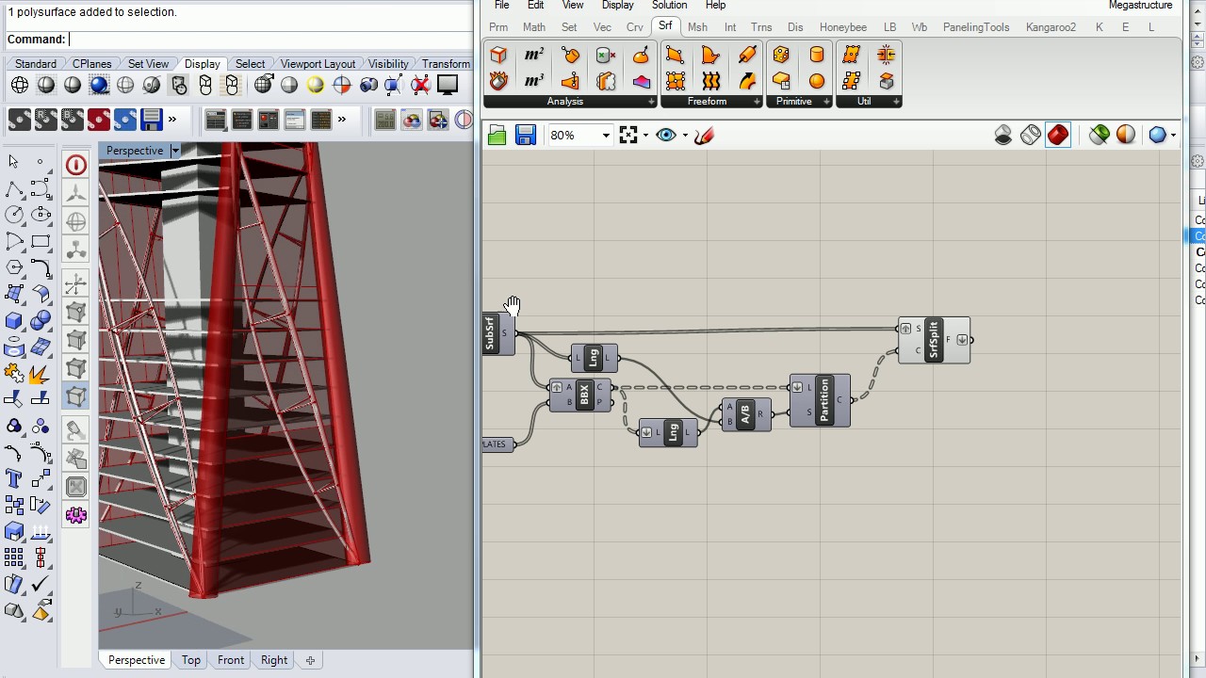Toggle no-preview mode button in Grasshopper
The height and width of the screenshot is (678, 1206).
pos(1003,136)
